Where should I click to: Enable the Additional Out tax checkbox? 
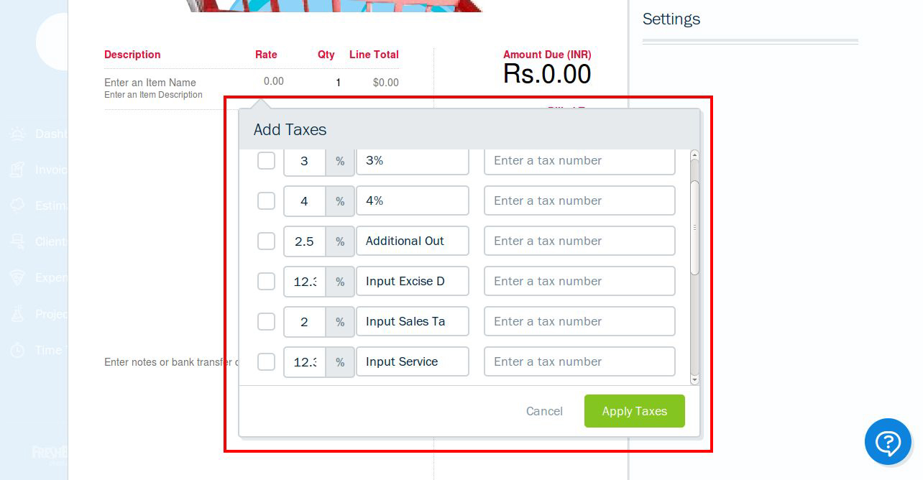point(266,241)
